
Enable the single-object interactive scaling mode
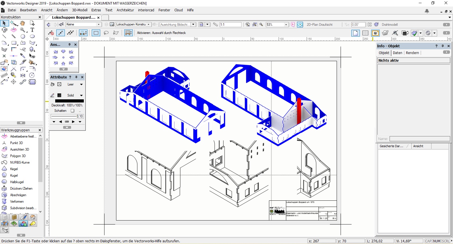tap(60, 33)
